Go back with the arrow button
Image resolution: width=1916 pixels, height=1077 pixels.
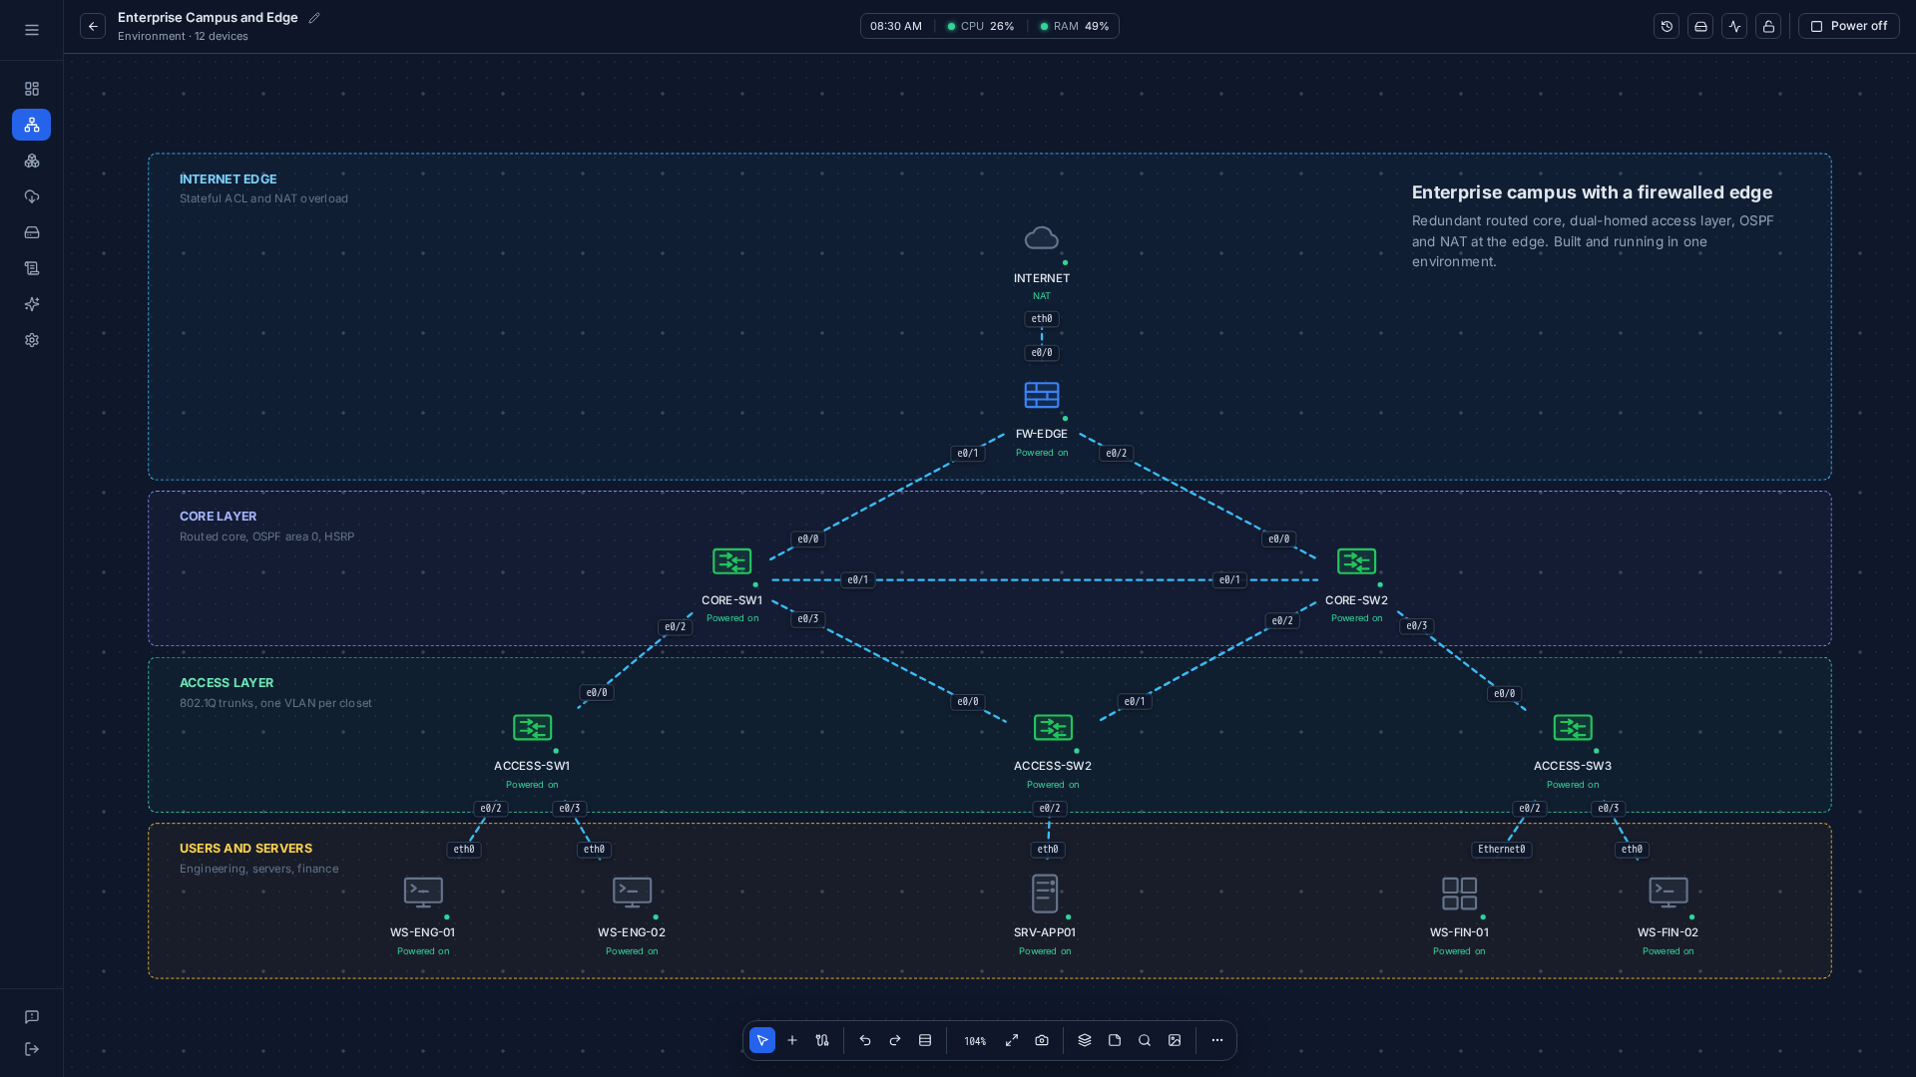pos(93,26)
